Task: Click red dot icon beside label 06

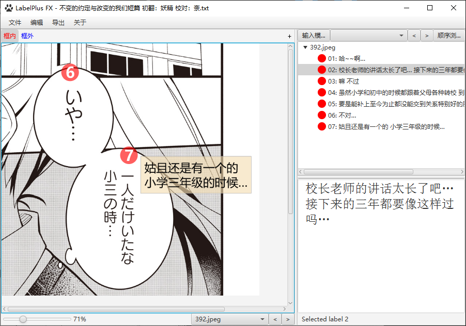Action: [x=321, y=115]
